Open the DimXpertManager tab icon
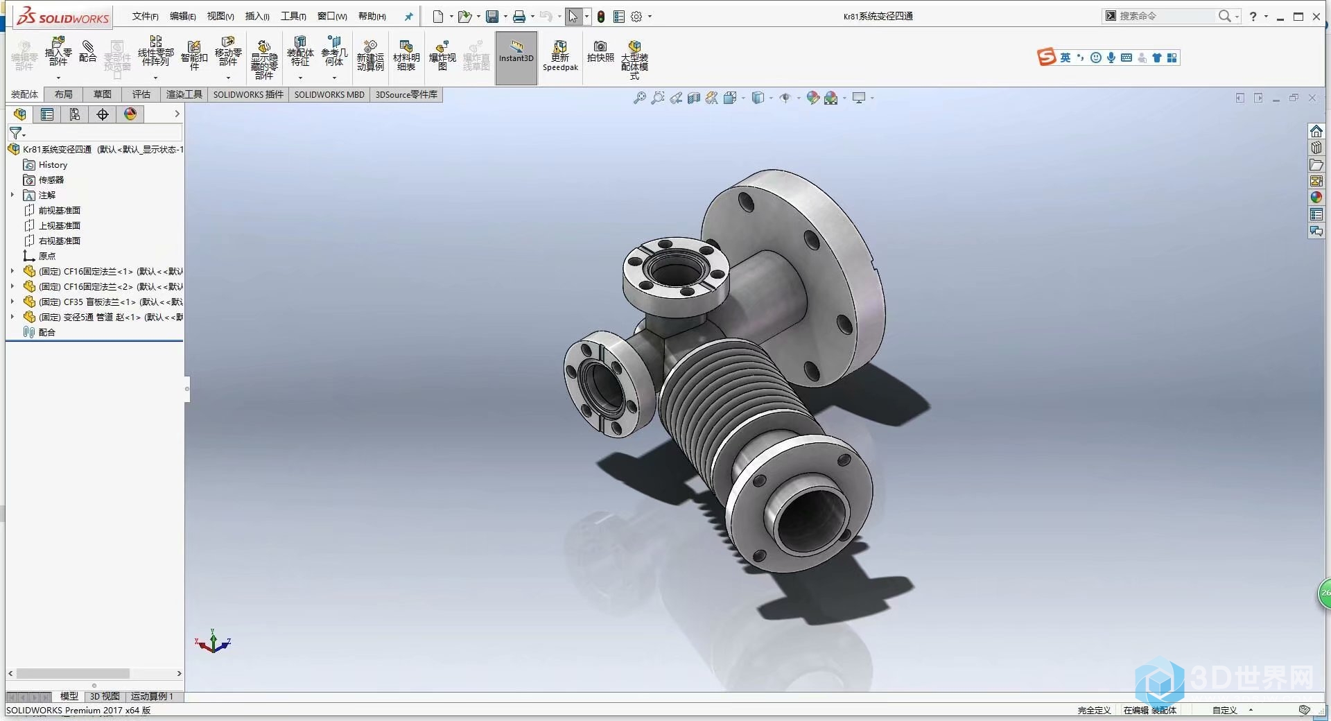1331x721 pixels. tap(103, 114)
